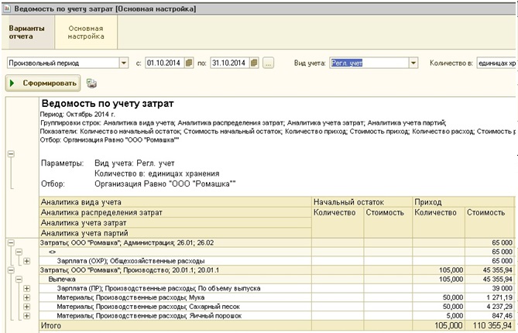
Task: Open the Вид учета dropdown arrow
Action: 413,63
